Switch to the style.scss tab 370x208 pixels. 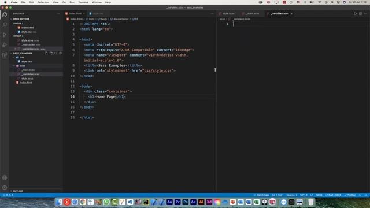pyautogui.click(x=228, y=14)
